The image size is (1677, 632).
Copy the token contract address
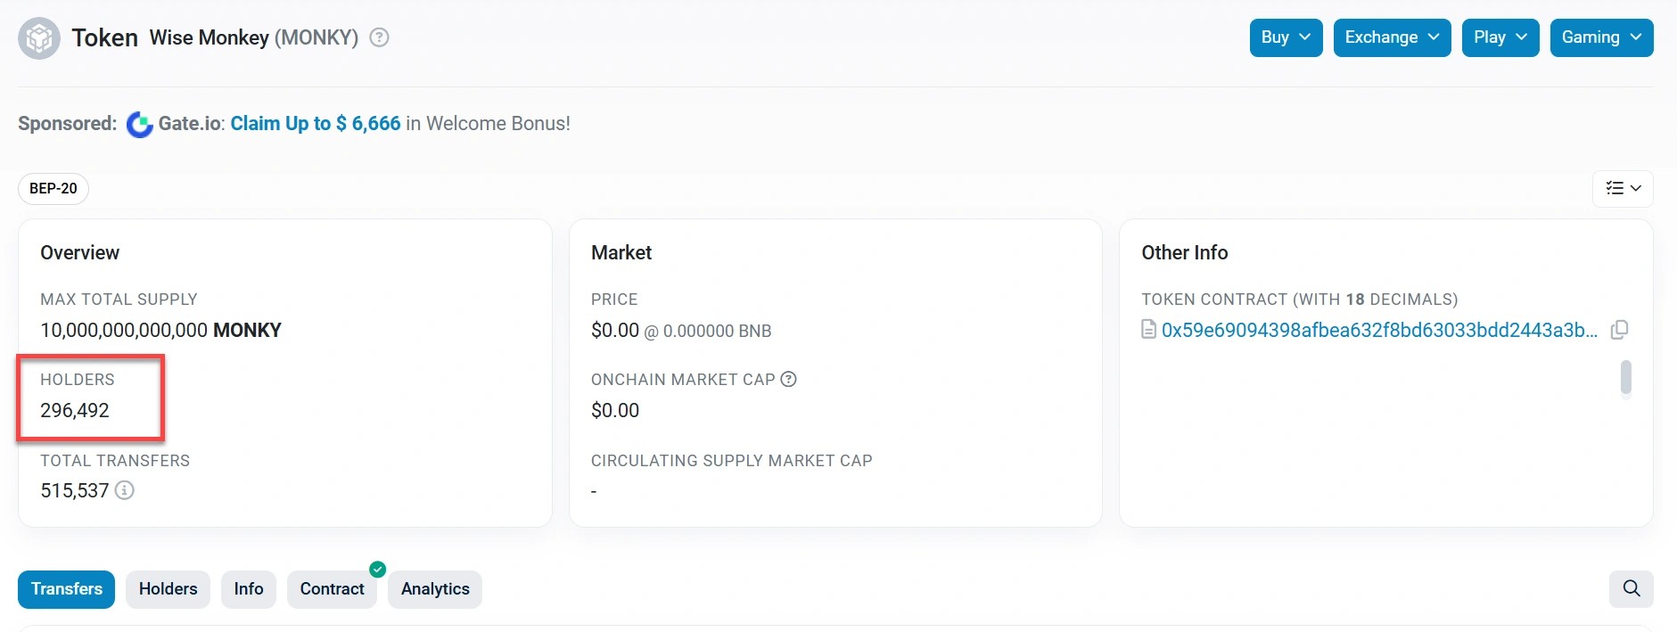click(1619, 330)
